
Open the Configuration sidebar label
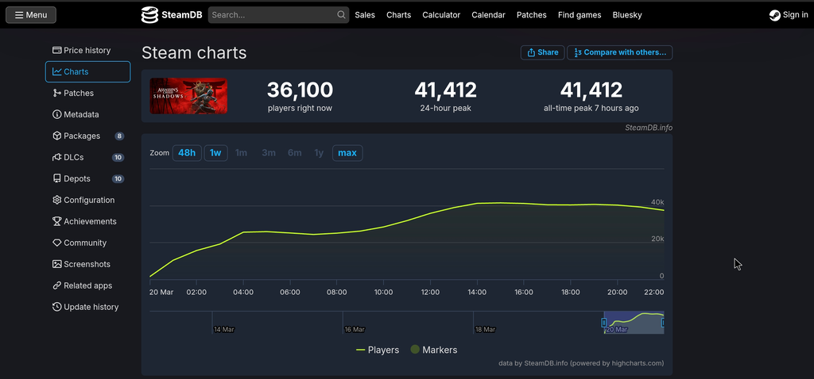(89, 200)
